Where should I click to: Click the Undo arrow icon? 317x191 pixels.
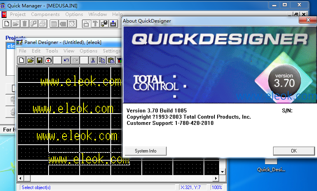coord(66,60)
